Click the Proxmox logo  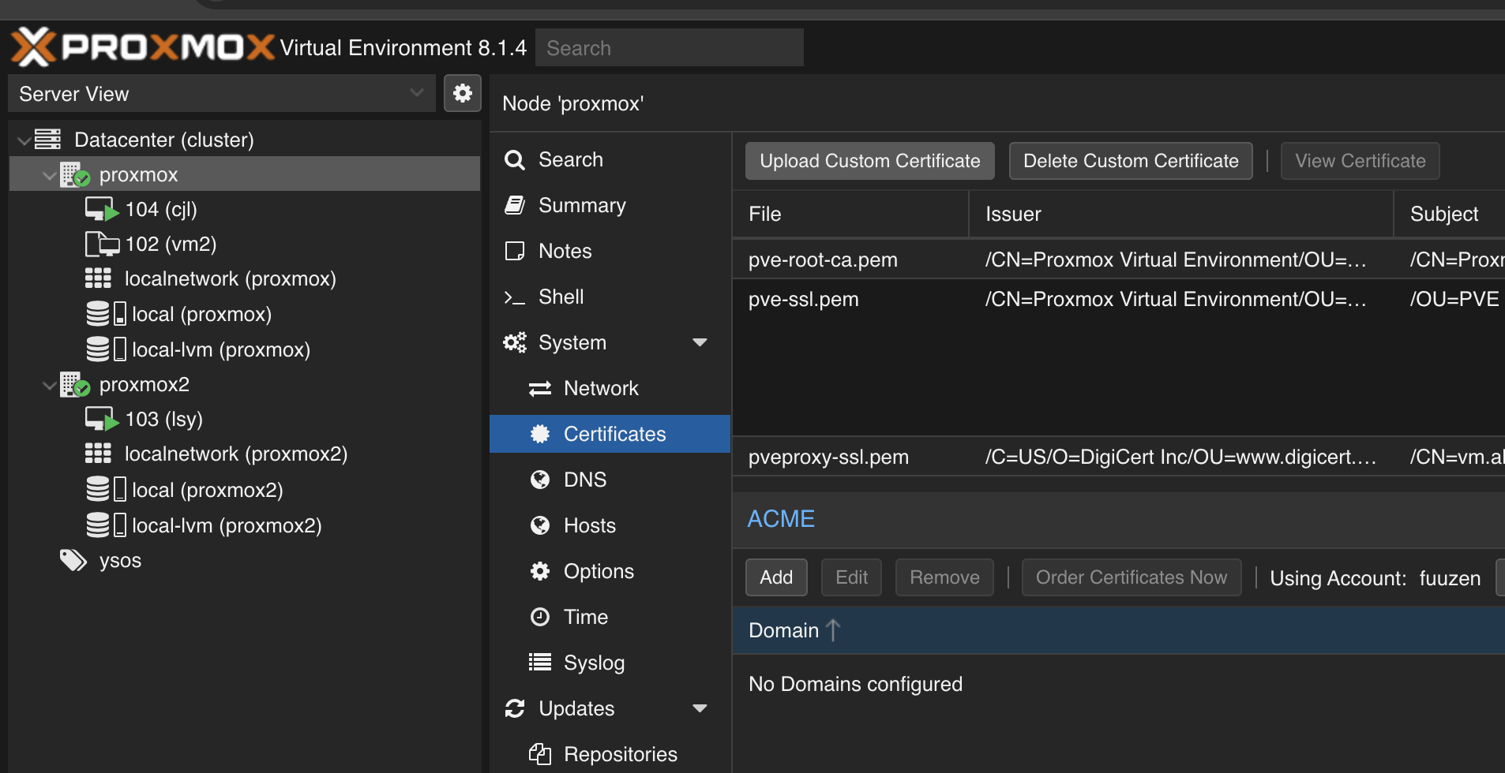[x=142, y=47]
